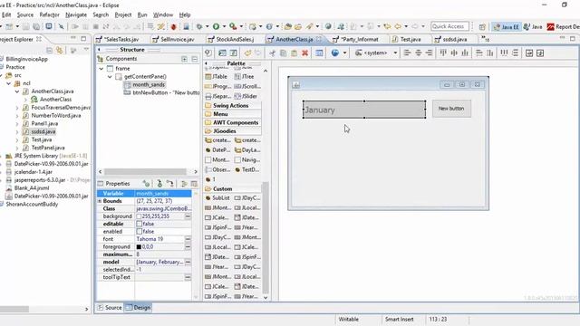Switch to the Design tab at bottom

[x=138, y=308]
